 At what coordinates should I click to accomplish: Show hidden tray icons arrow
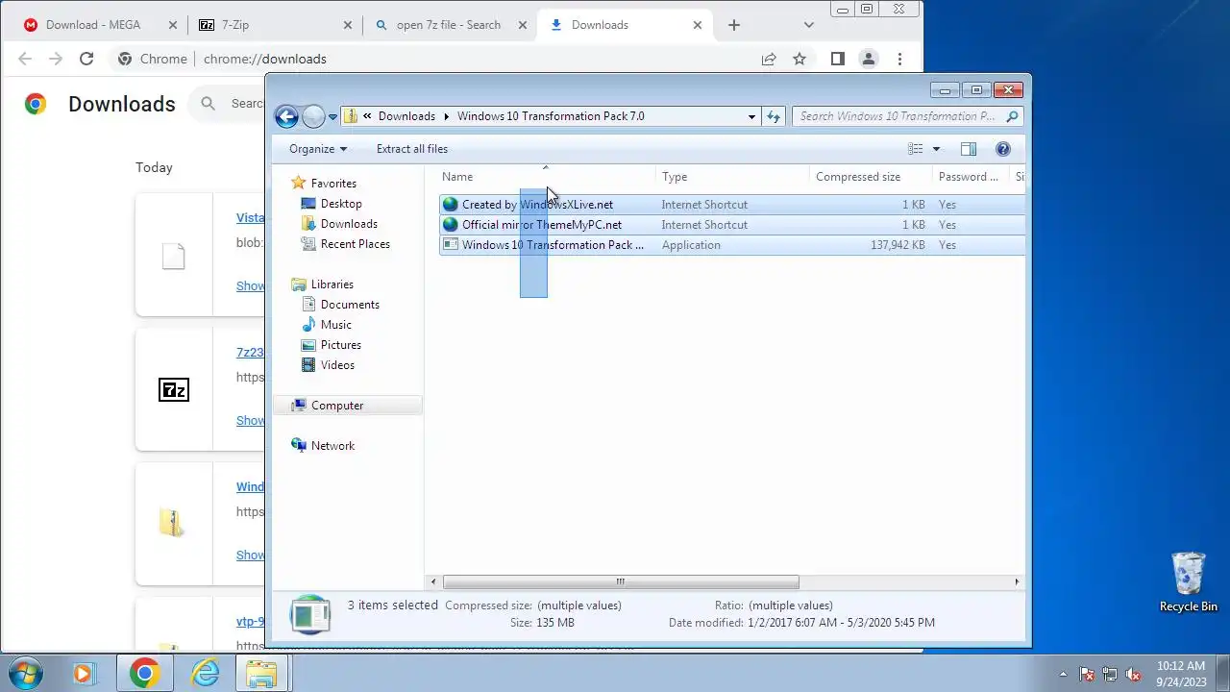[1063, 675]
